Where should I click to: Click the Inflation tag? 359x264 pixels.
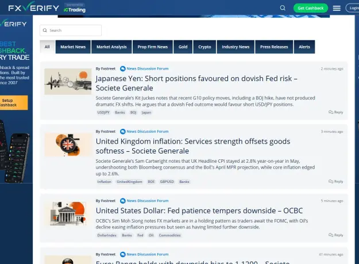pos(104,182)
